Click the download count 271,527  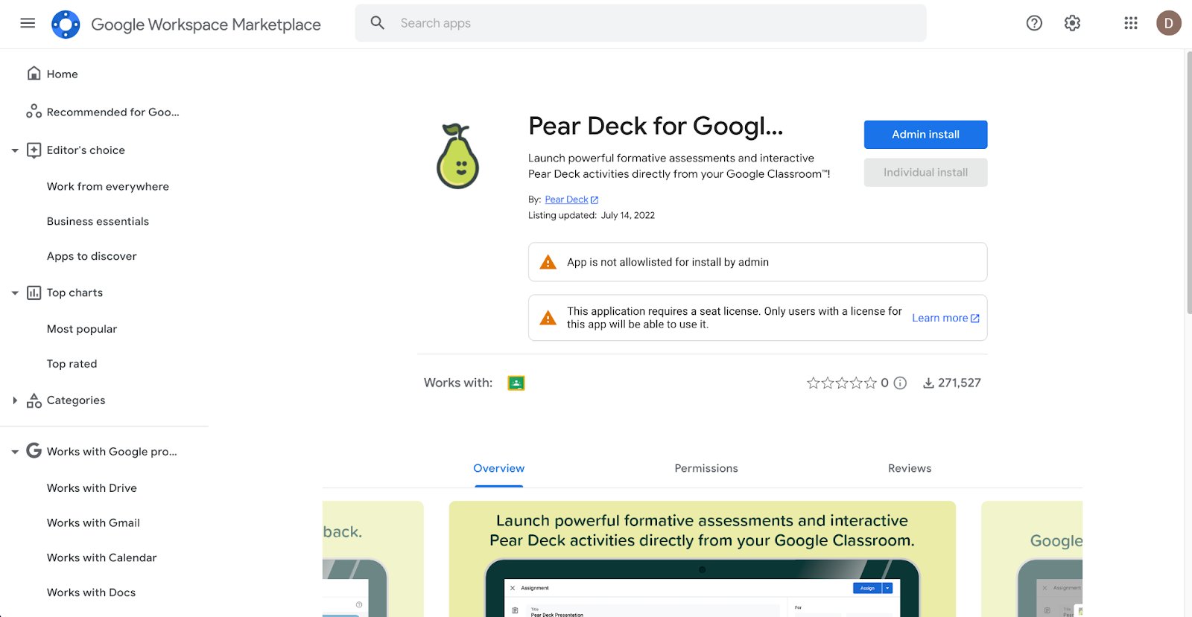[x=960, y=383]
